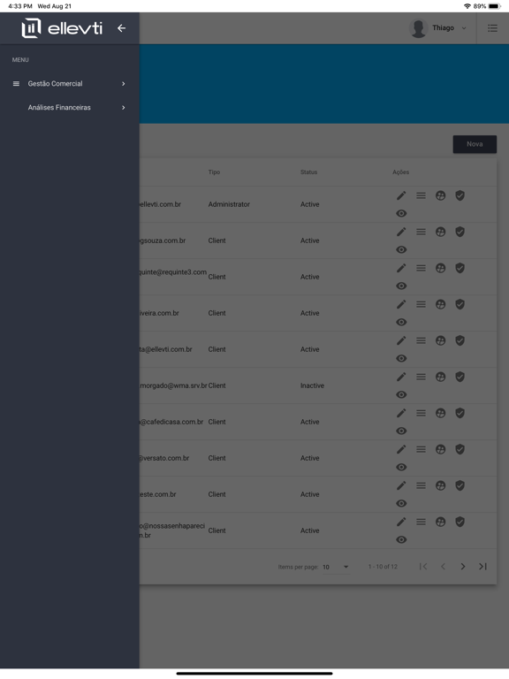Click Thiago's profile avatar
The width and height of the screenshot is (509, 679).
(419, 28)
